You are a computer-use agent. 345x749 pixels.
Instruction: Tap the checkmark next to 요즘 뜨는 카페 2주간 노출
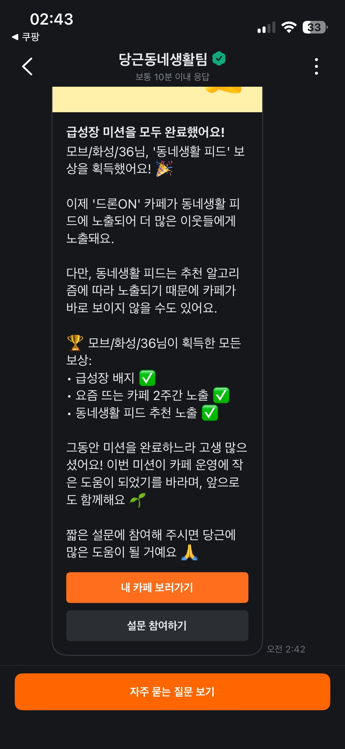coord(221,395)
